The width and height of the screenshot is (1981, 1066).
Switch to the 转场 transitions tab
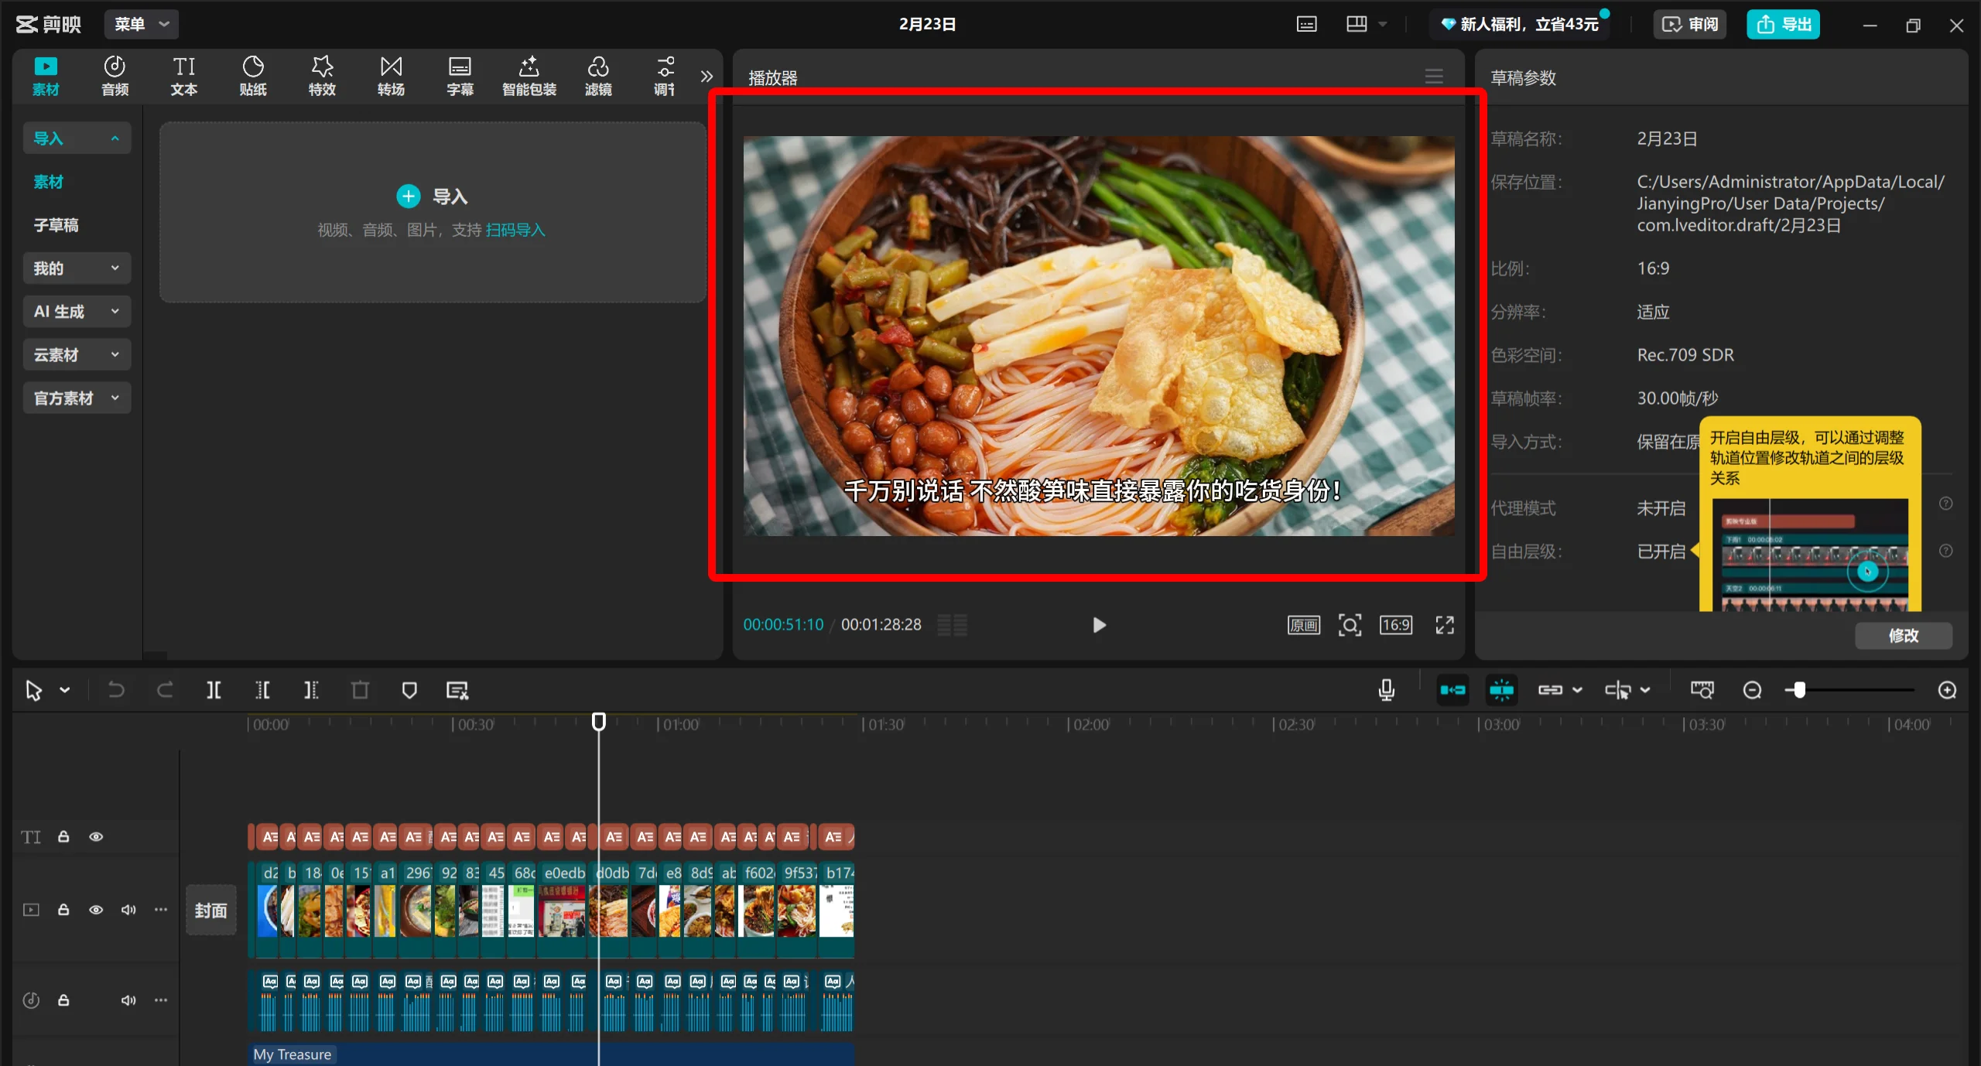pos(391,76)
